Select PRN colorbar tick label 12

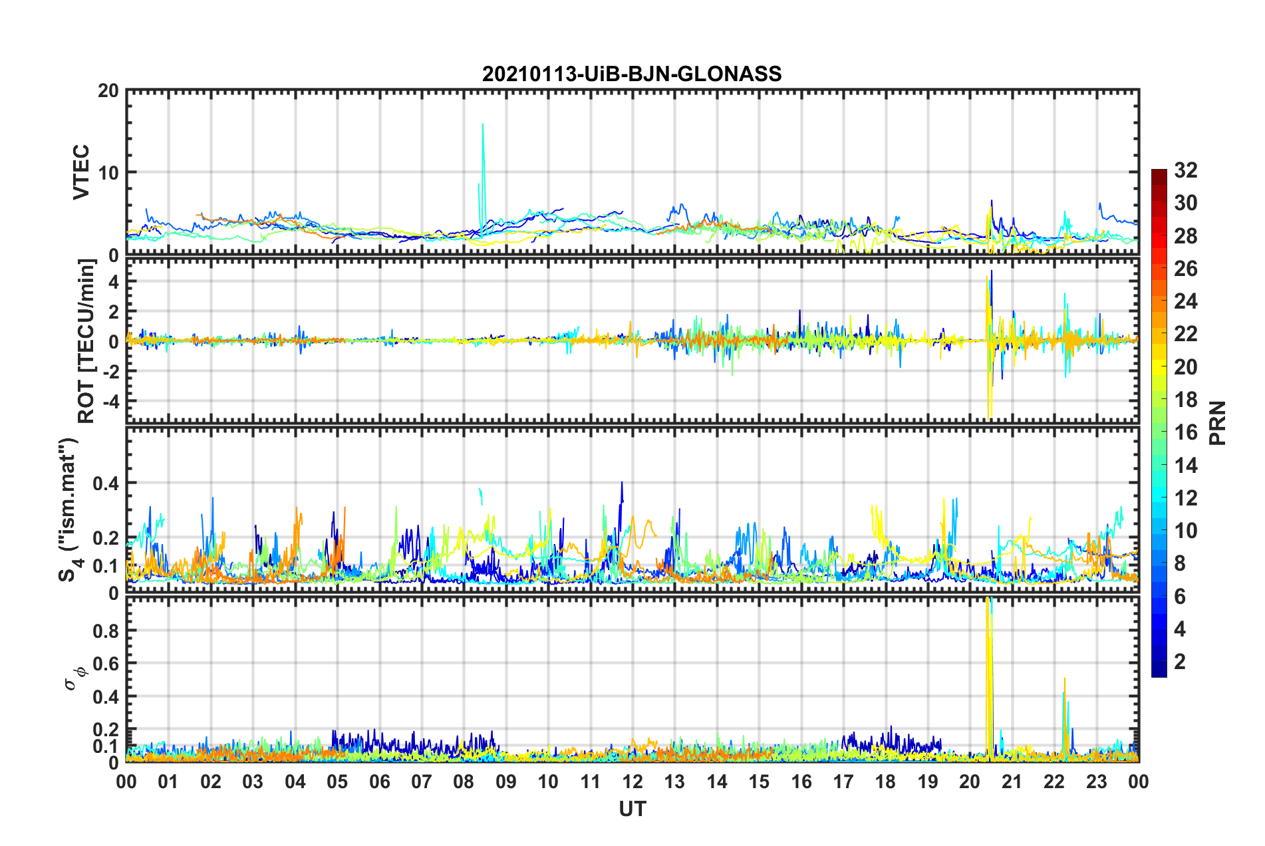click(1186, 497)
